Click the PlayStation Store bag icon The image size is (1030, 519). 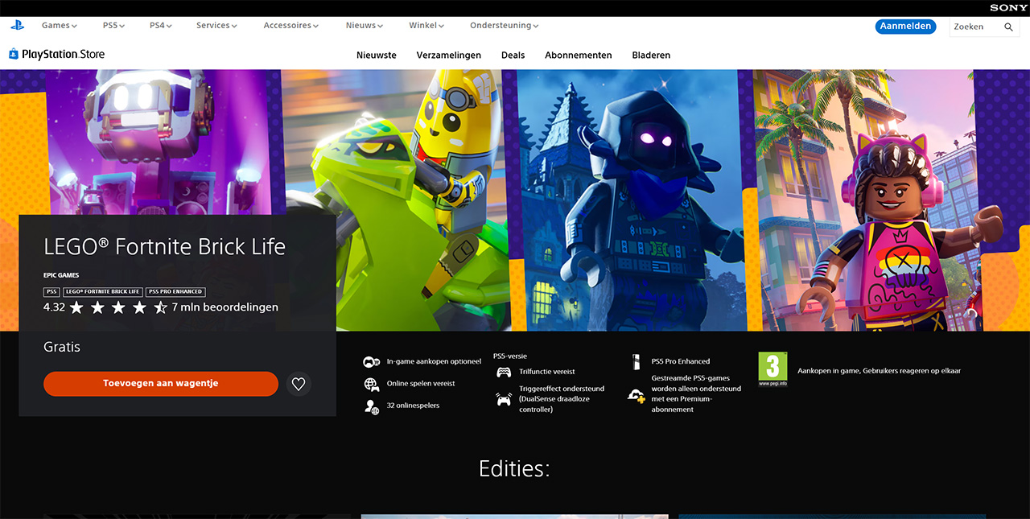[x=14, y=55]
